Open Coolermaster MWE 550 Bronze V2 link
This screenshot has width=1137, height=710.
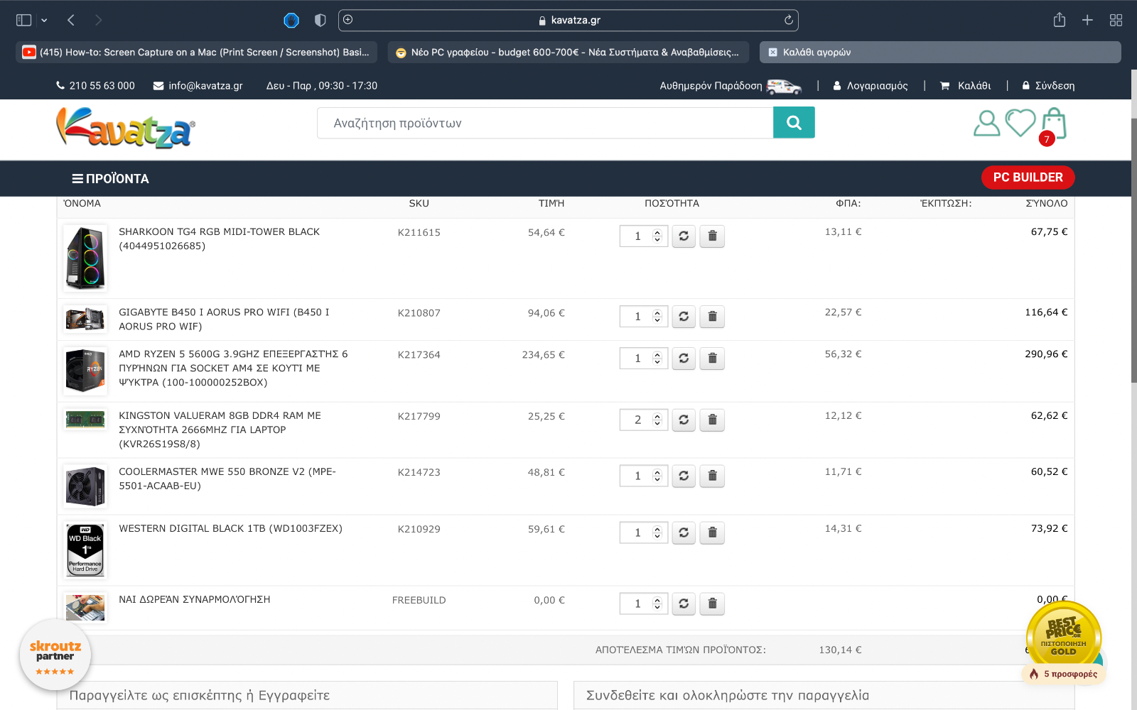[x=227, y=479]
